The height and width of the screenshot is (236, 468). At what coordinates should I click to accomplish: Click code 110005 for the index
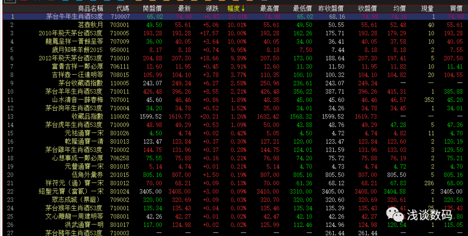(120, 83)
